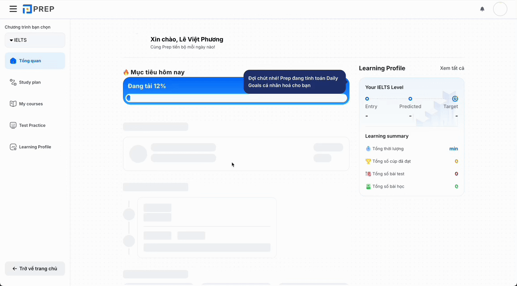
Task: Open the Study plan menu item
Action: click(30, 82)
